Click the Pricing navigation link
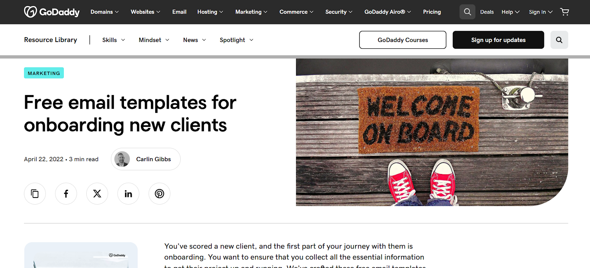Viewport: 590px width, 268px height. tap(431, 11)
